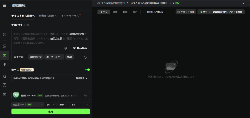This screenshot has width=250, height=118.
Task: Toggle the 音声 audio switch
Action: pyautogui.click(x=87, y=70)
